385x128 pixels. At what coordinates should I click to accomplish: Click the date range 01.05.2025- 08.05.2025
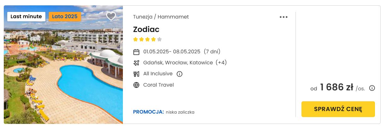point(172,52)
